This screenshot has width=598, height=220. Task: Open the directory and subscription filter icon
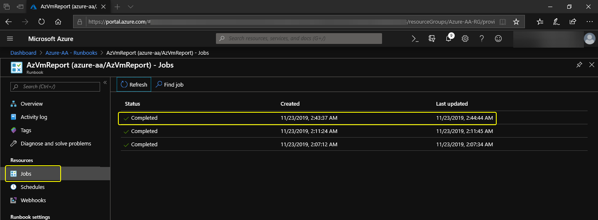click(x=432, y=39)
